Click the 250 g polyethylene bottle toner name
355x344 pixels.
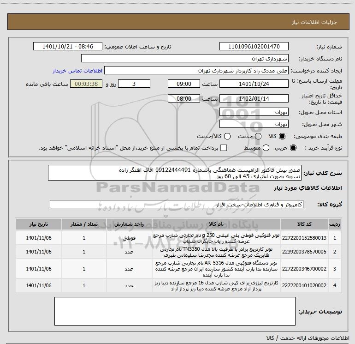(216, 238)
